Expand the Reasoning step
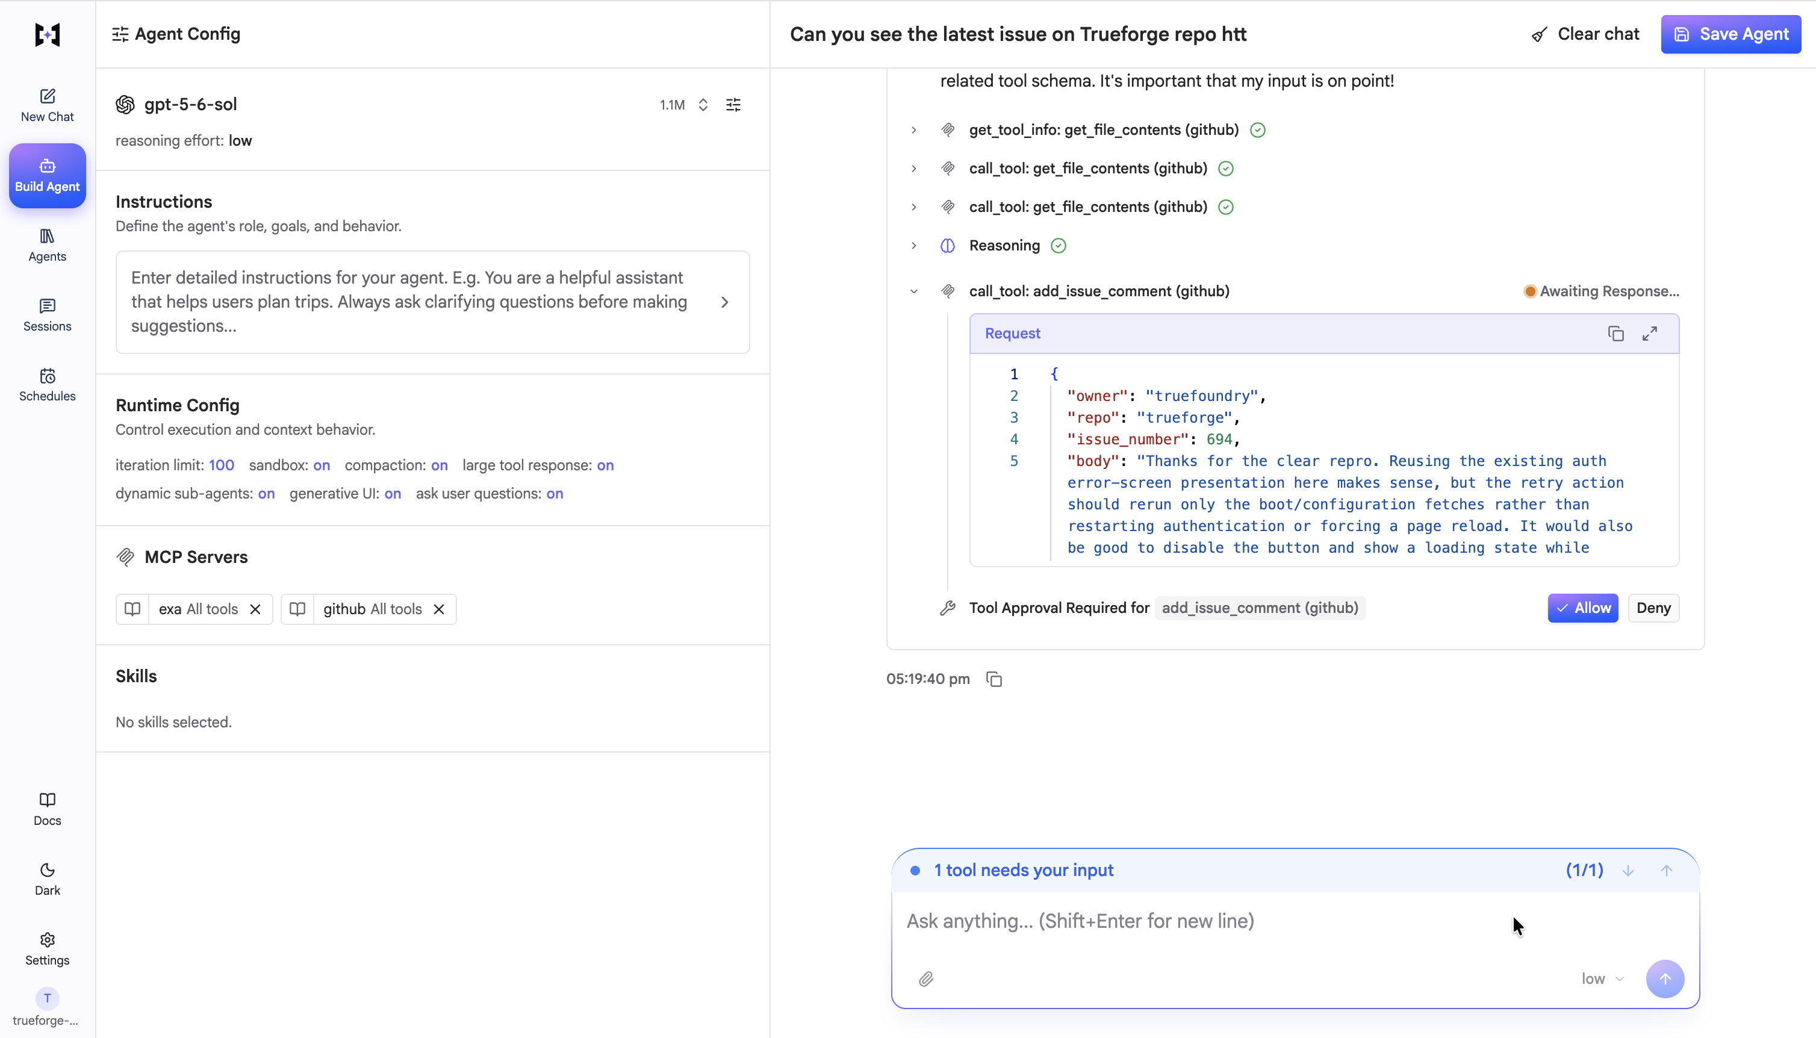The height and width of the screenshot is (1038, 1816). tap(913, 245)
